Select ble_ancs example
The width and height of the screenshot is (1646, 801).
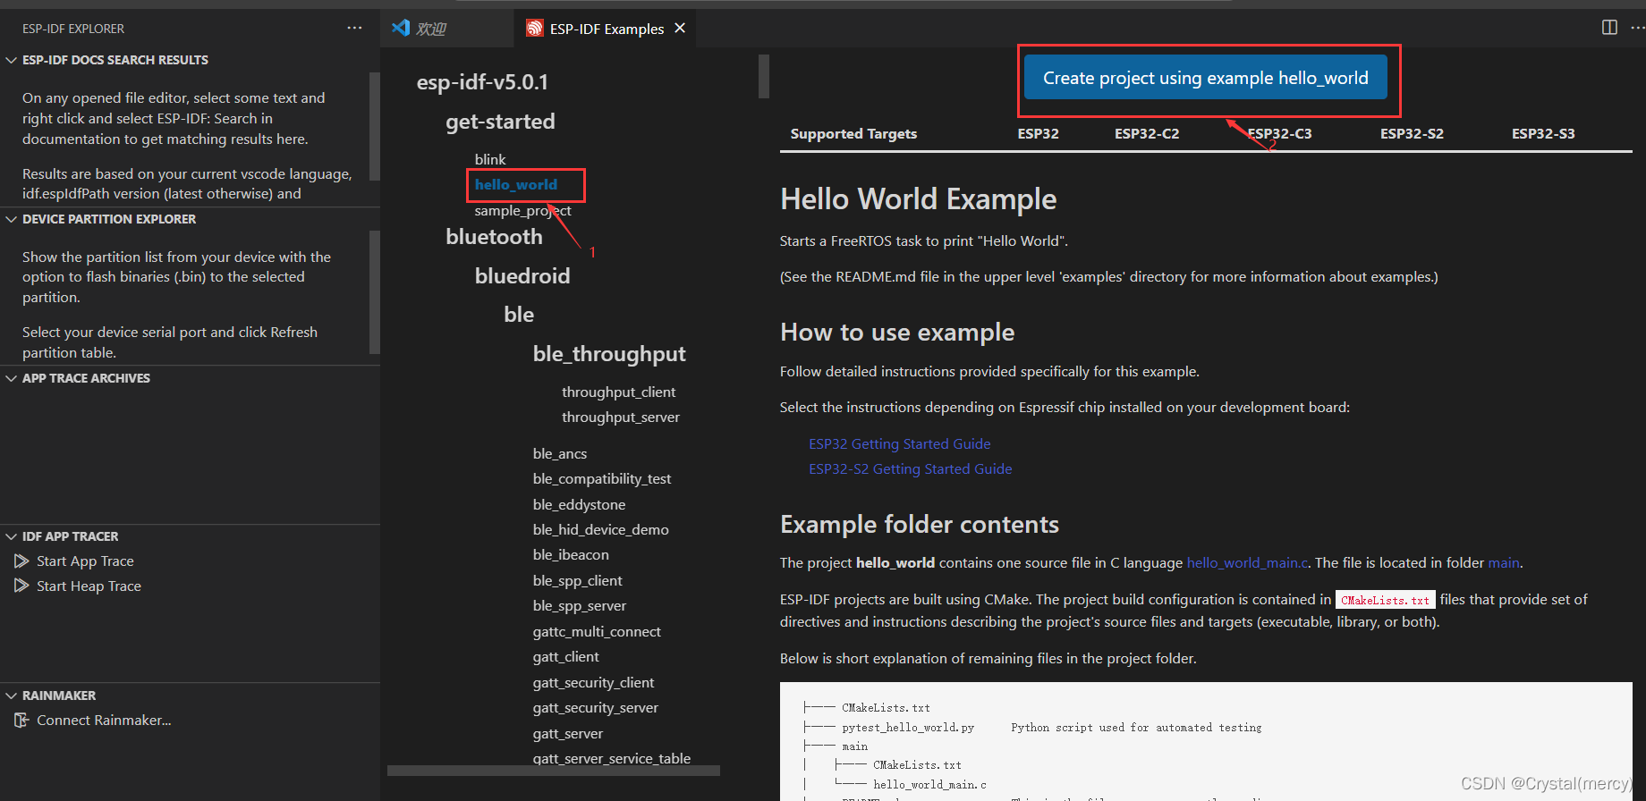point(560,453)
